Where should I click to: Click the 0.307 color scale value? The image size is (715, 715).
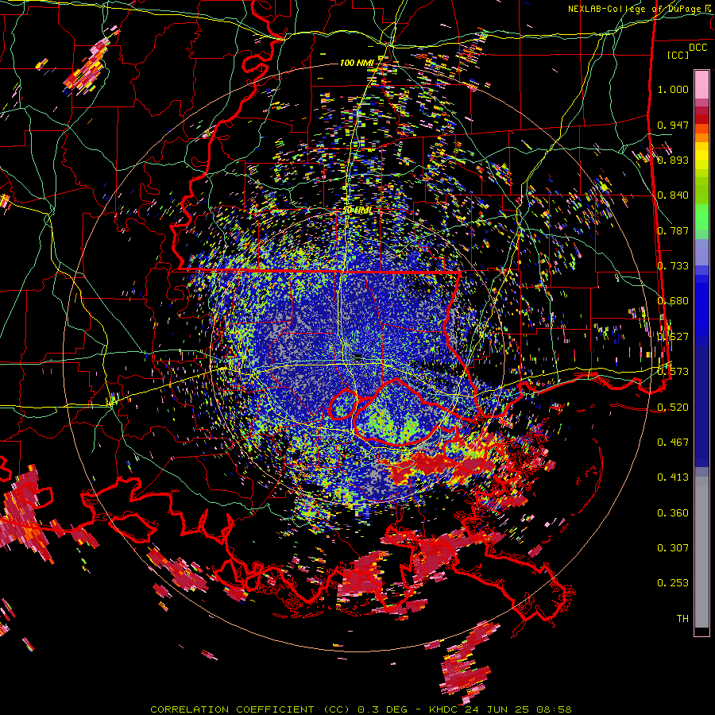click(673, 547)
